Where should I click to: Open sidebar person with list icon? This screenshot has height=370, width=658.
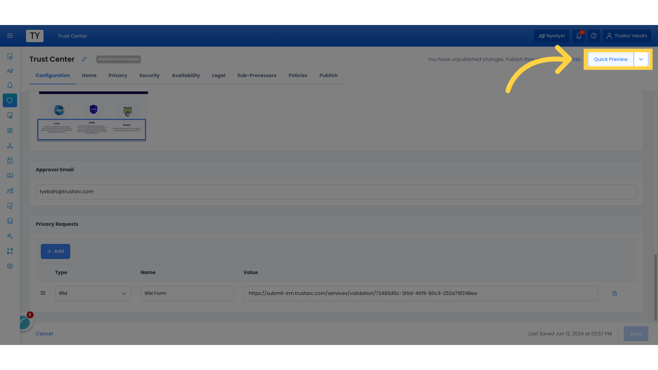10,191
